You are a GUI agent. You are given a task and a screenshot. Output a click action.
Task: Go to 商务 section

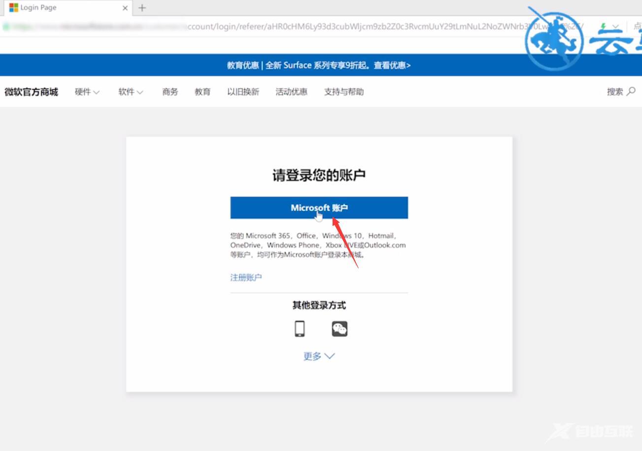[170, 92]
